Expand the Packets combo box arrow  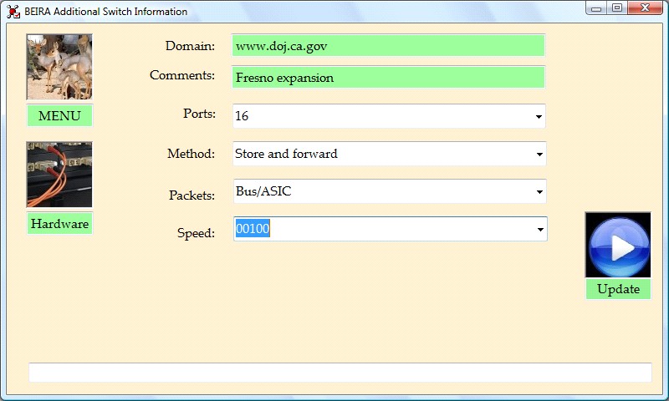539,192
